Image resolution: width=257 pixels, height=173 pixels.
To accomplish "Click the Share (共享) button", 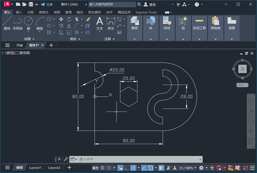I will 47,5.
